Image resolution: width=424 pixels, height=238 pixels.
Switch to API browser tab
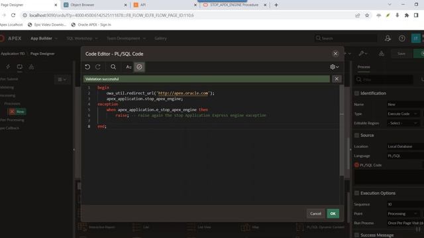click(x=165, y=5)
